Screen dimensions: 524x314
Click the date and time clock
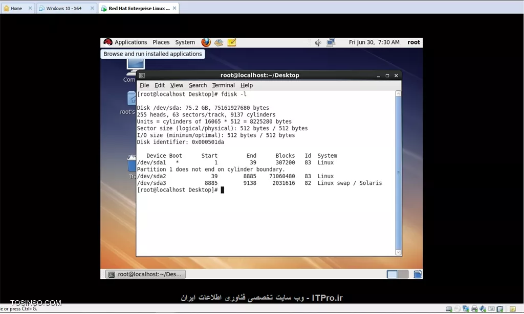(374, 42)
